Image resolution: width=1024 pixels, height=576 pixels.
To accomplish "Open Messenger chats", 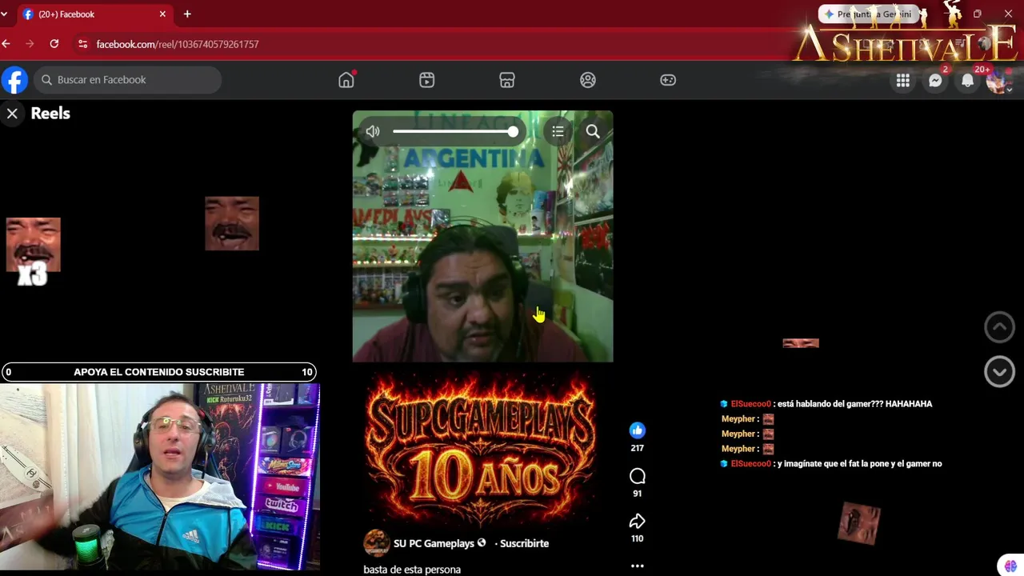I will click(x=935, y=80).
